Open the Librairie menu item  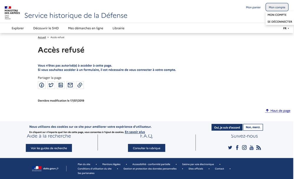tap(118, 28)
